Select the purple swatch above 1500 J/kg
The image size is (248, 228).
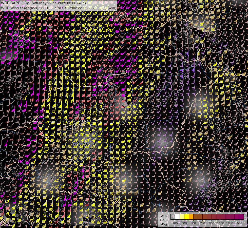click(241, 217)
